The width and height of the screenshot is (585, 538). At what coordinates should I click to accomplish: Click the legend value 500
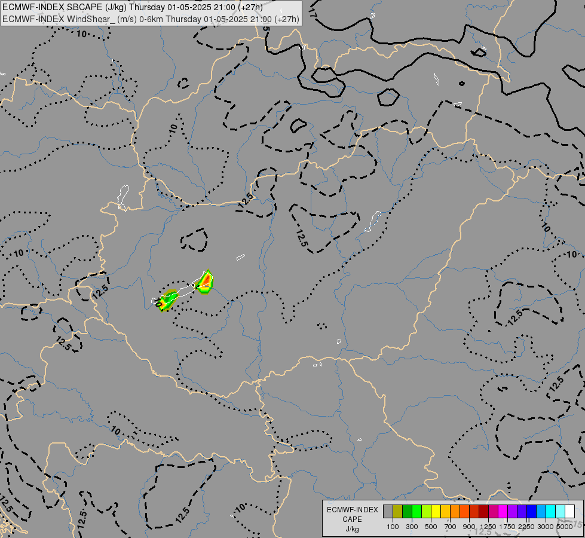(431, 527)
